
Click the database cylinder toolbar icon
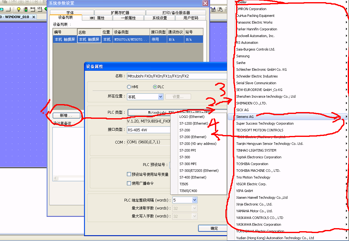pos(220,9)
